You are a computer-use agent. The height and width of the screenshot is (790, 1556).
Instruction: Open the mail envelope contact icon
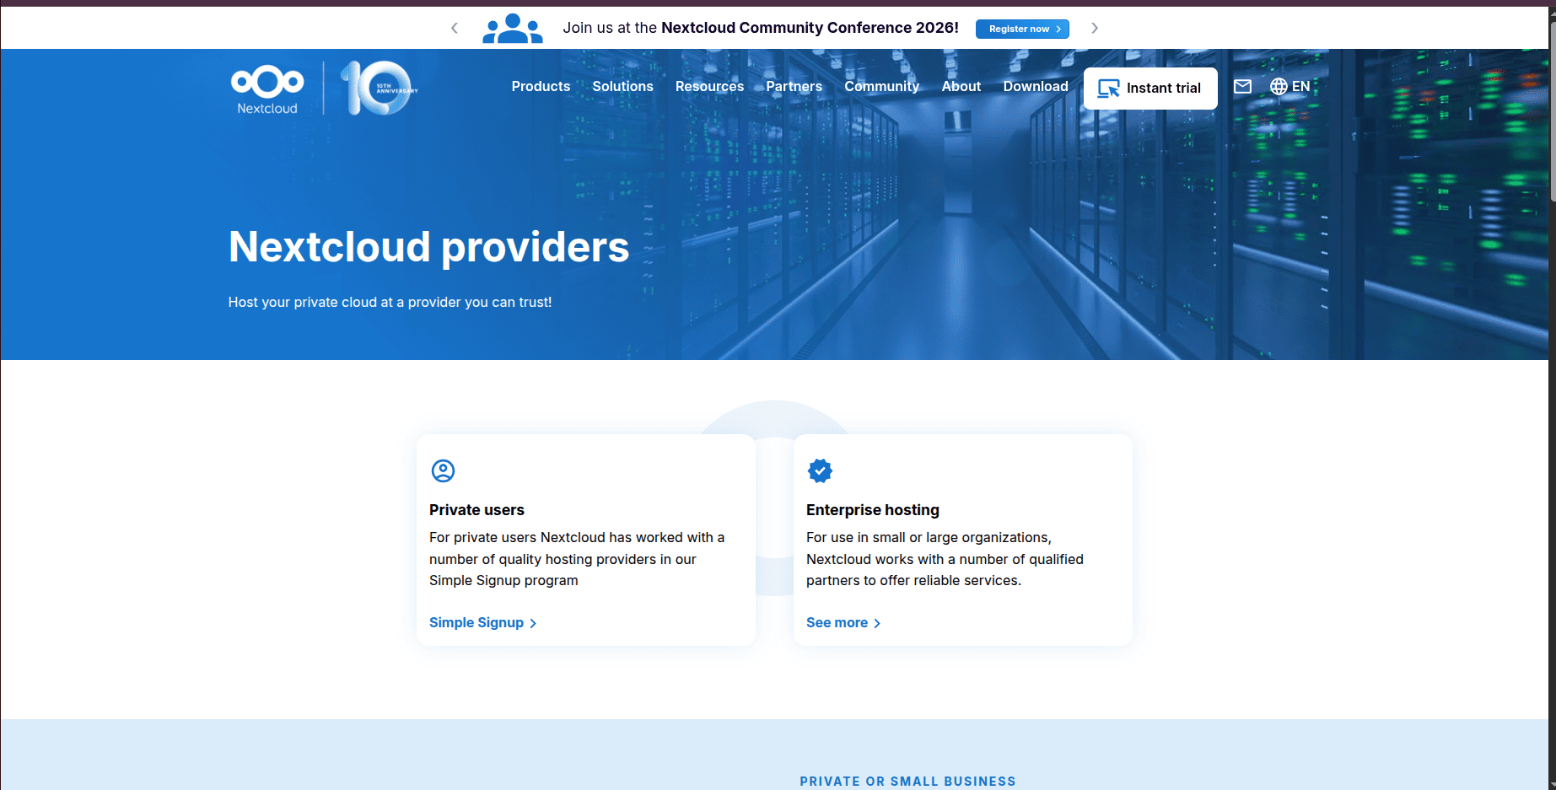point(1242,86)
